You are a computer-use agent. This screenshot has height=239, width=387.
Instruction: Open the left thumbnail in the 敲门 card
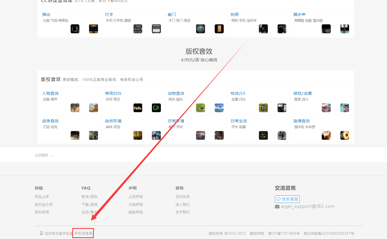click(x=201, y=29)
